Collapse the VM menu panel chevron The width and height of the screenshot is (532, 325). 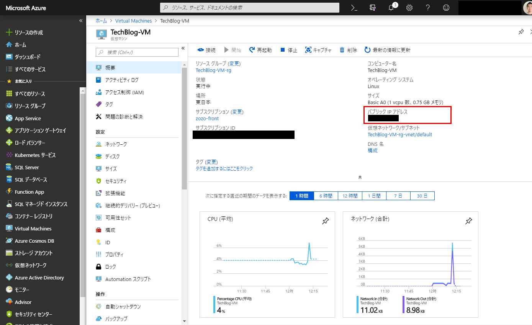183,48
